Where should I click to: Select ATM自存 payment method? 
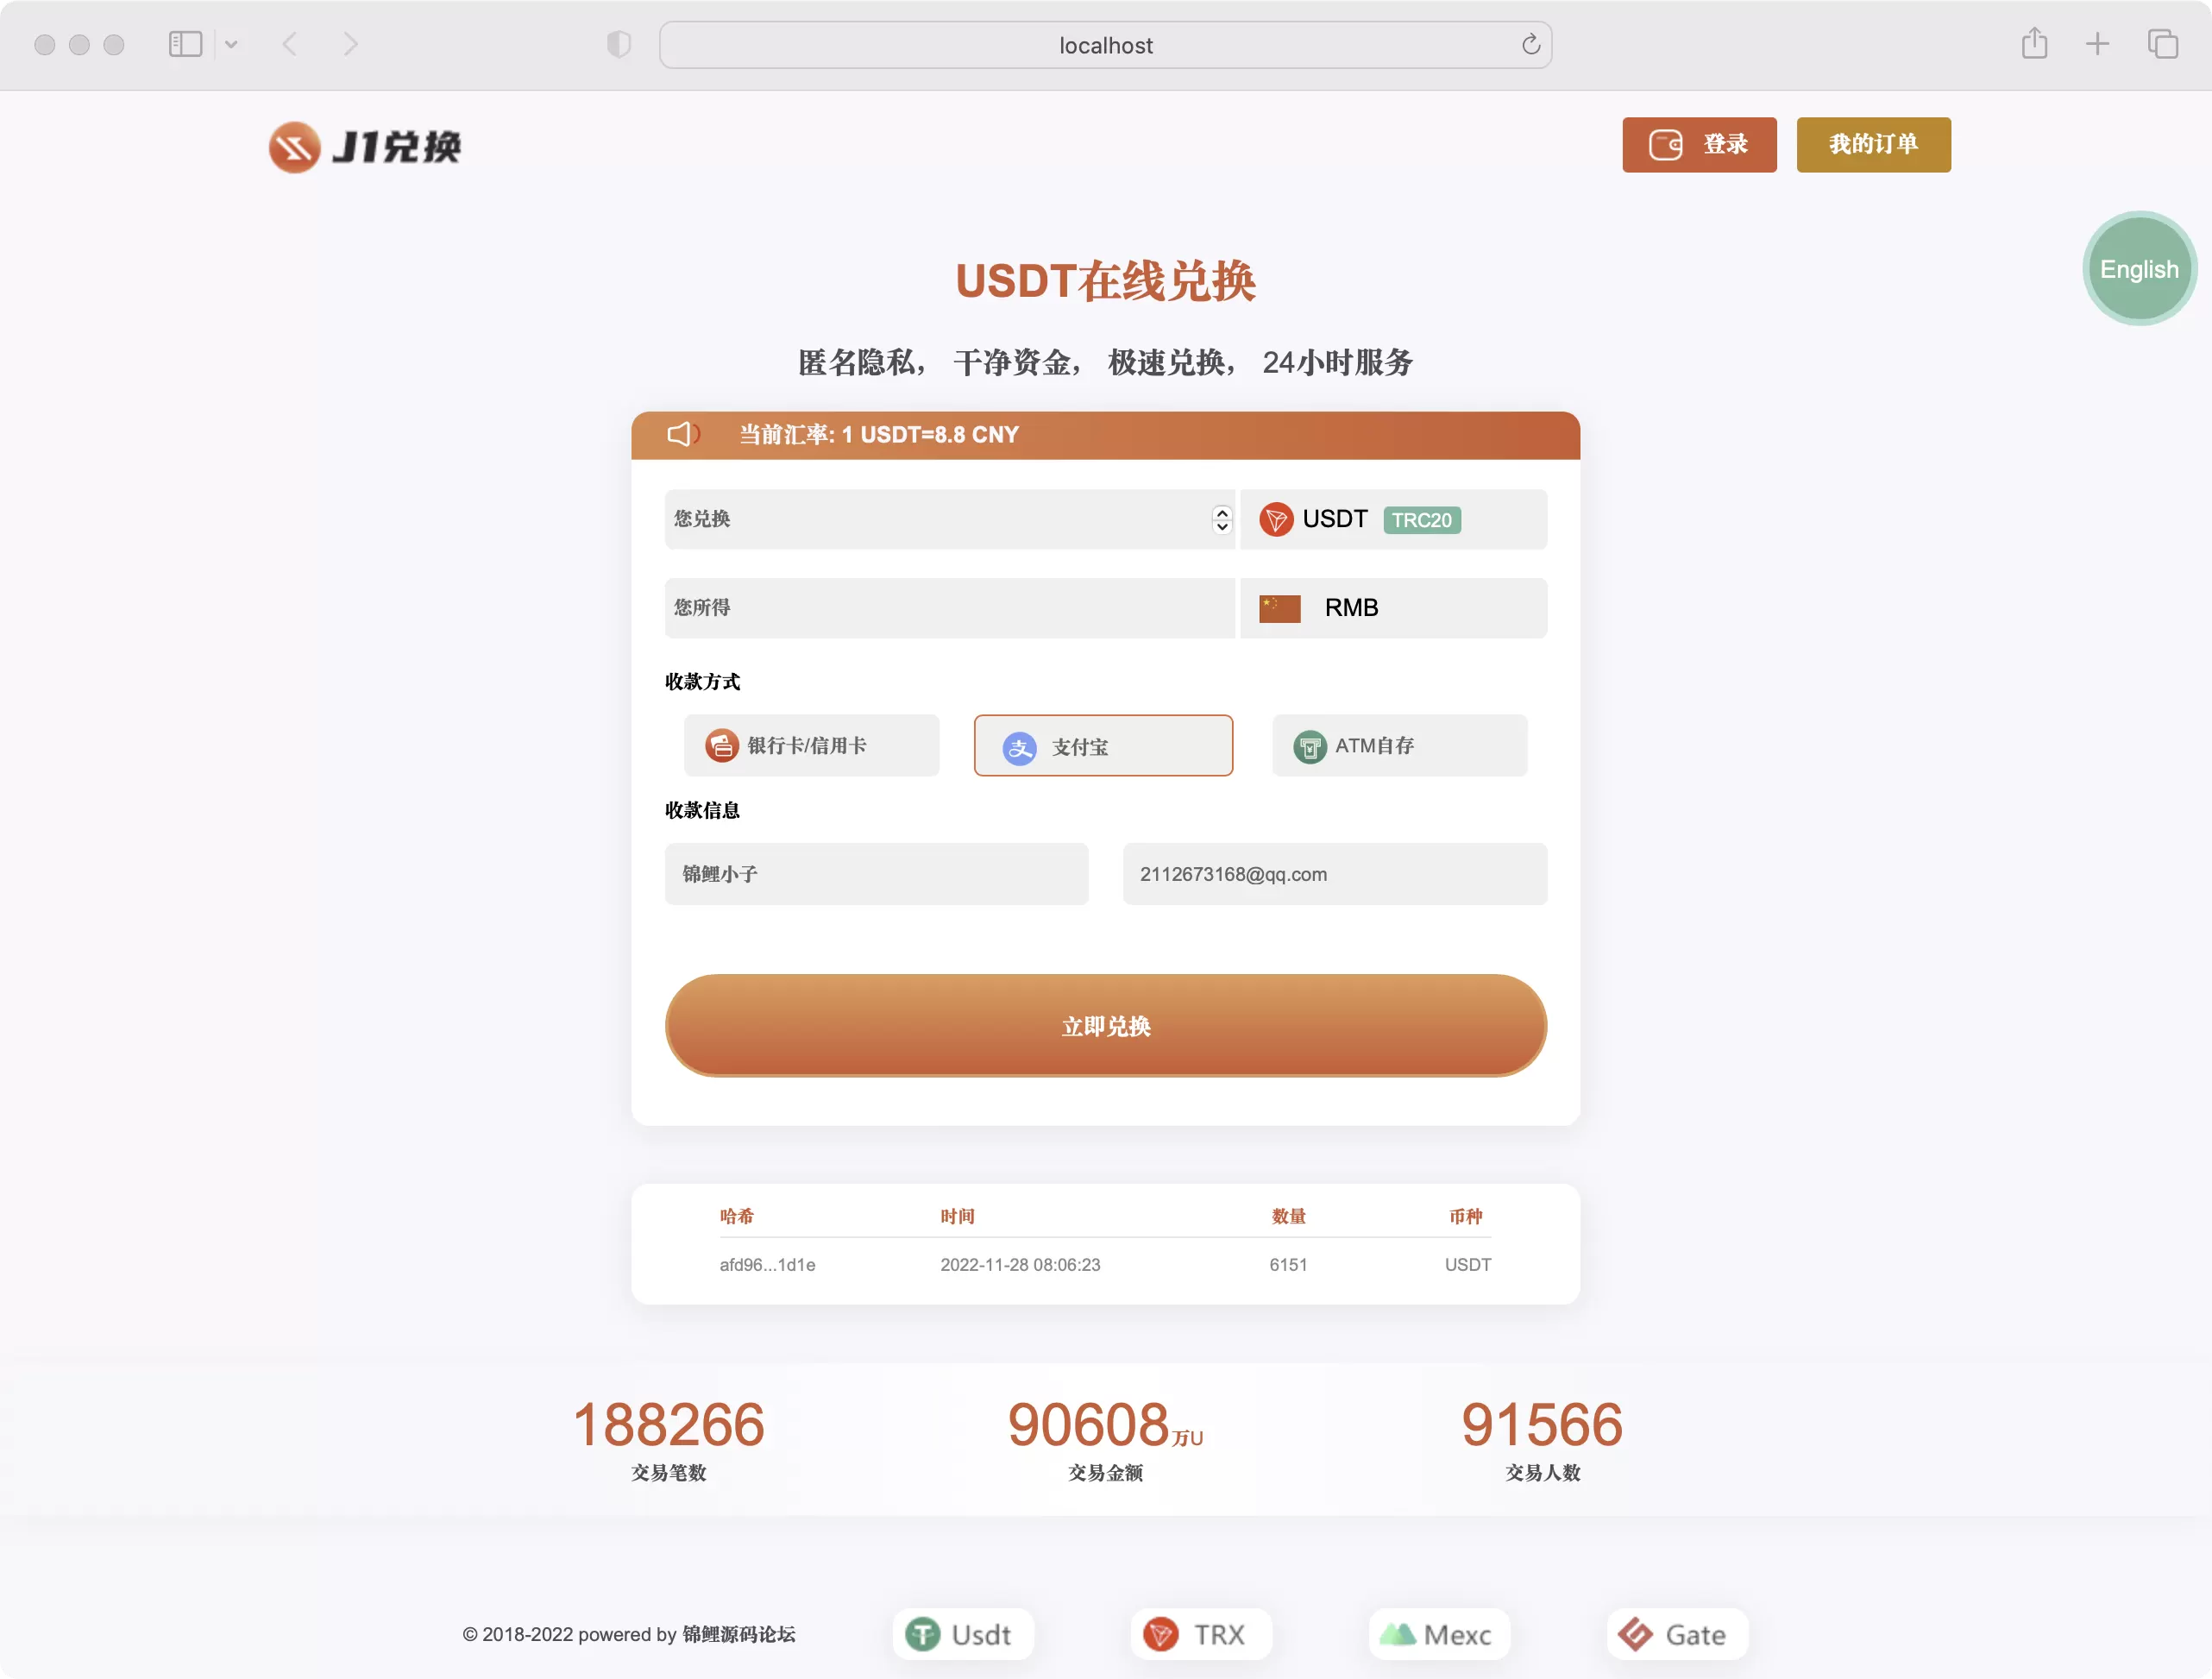point(1399,745)
